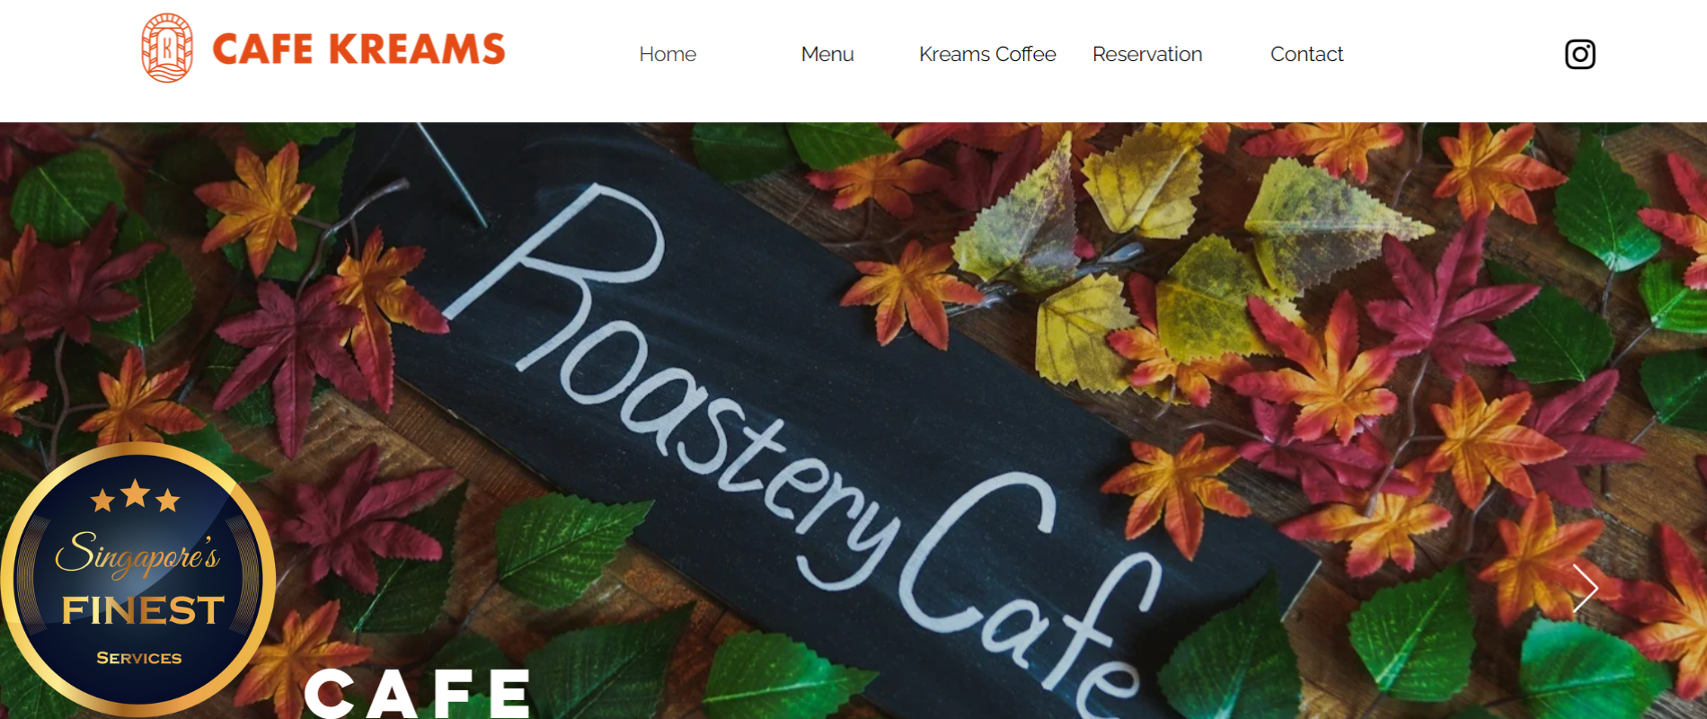Viewport: 1707px width, 719px height.
Task: Click the Cafe Kreams emblem logo icon
Action: point(167,49)
